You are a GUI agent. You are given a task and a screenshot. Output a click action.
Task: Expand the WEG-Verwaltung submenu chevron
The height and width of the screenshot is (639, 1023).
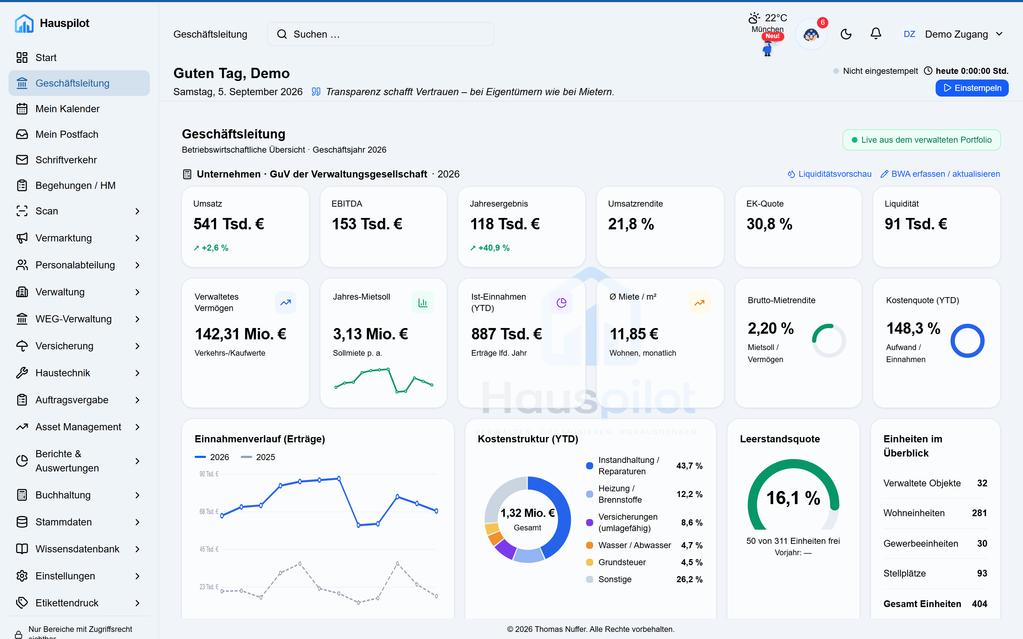137,319
